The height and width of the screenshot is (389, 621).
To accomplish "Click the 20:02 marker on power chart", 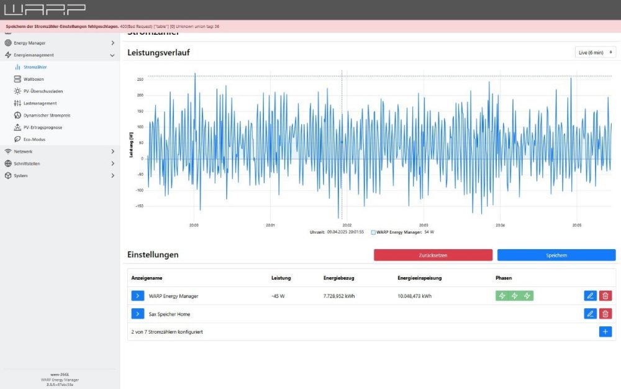I will pos(347,225).
